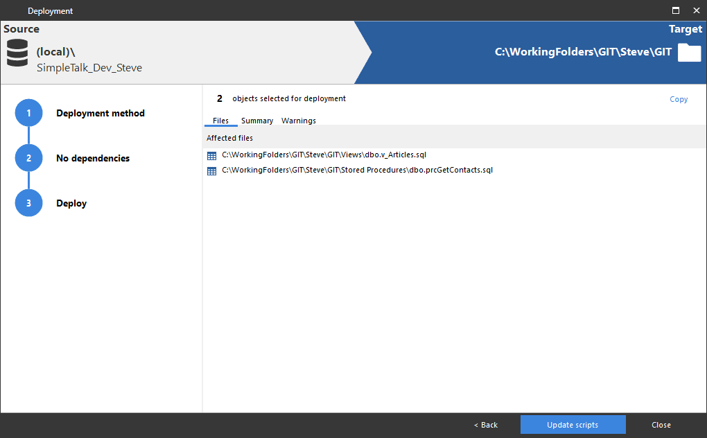
Task: Click the SimpleTalk_Dev_Steve source label
Action: click(x=89, y=67)
